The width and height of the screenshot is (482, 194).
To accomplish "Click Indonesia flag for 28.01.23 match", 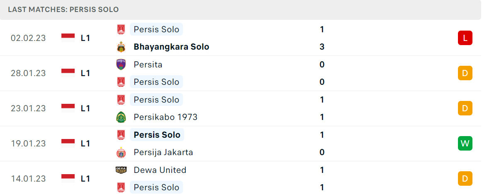I will [68, 73].
